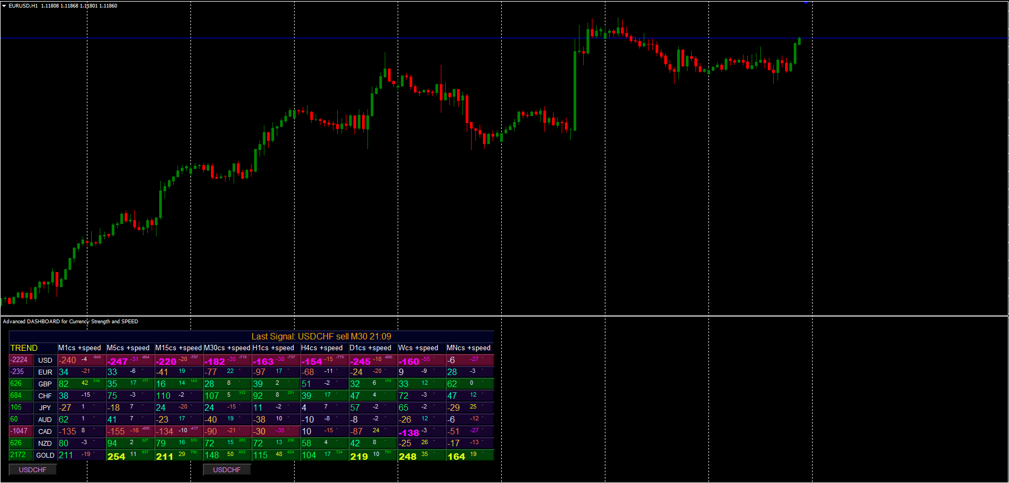Click the 'H4cs +speed' column header
The width and height of the screenshot is (1009, 483).
[x=322, y=348]
